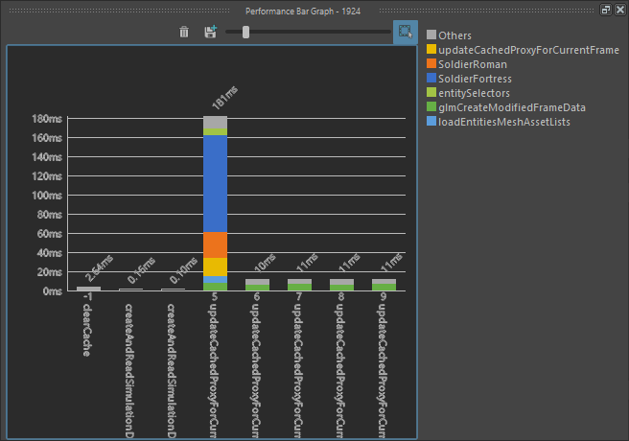The image size is (629, 441).
Task: Click the bar for frame 9
Action: coord(384,285)
